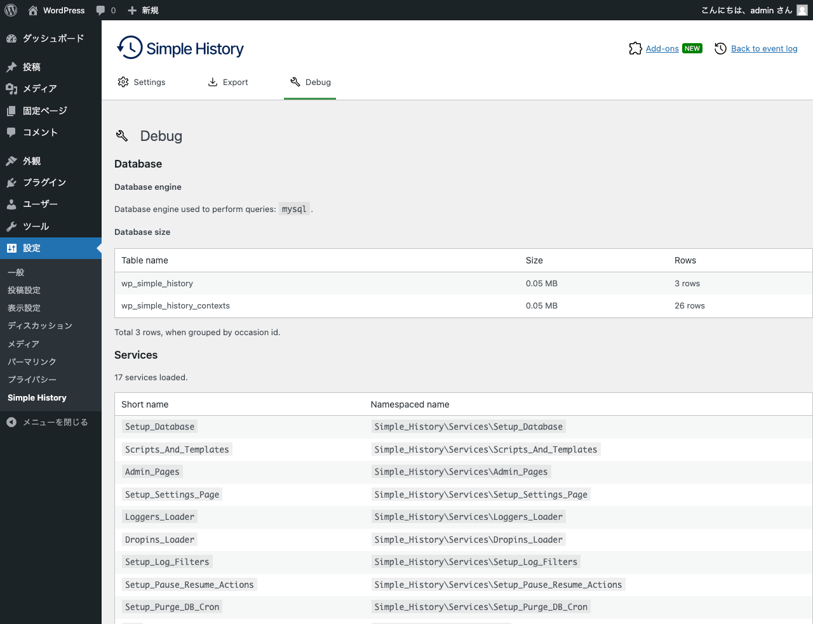This screenshot has width=813, height=624.
Task: Click the Debug tab wrench icon
Action: pos(295,82)
